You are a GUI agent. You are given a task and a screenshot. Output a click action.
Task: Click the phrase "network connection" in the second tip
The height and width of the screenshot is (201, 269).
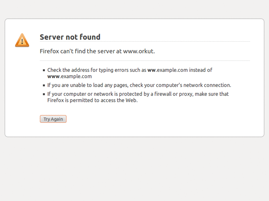coord(208,85)
